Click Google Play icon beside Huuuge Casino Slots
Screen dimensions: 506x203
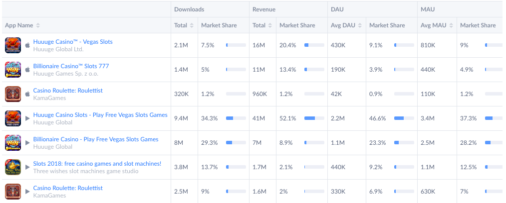(27, 118)
